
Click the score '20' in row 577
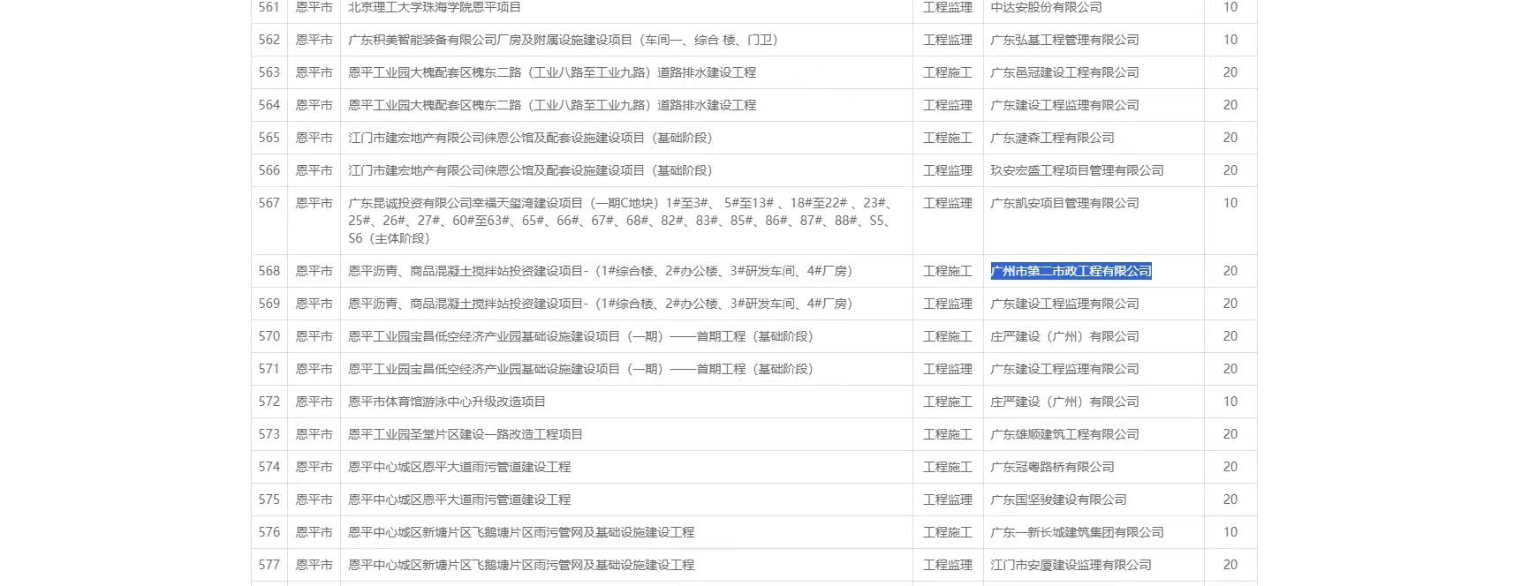(x=1230, y=565)
